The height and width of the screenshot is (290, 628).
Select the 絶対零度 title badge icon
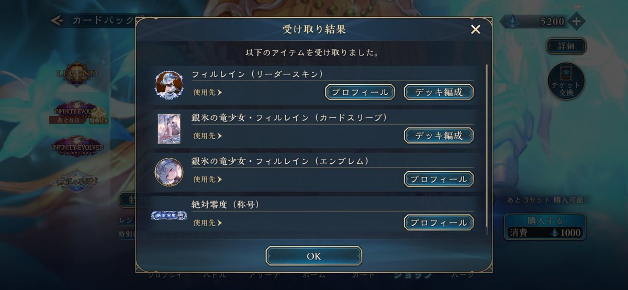click(169, 215)
